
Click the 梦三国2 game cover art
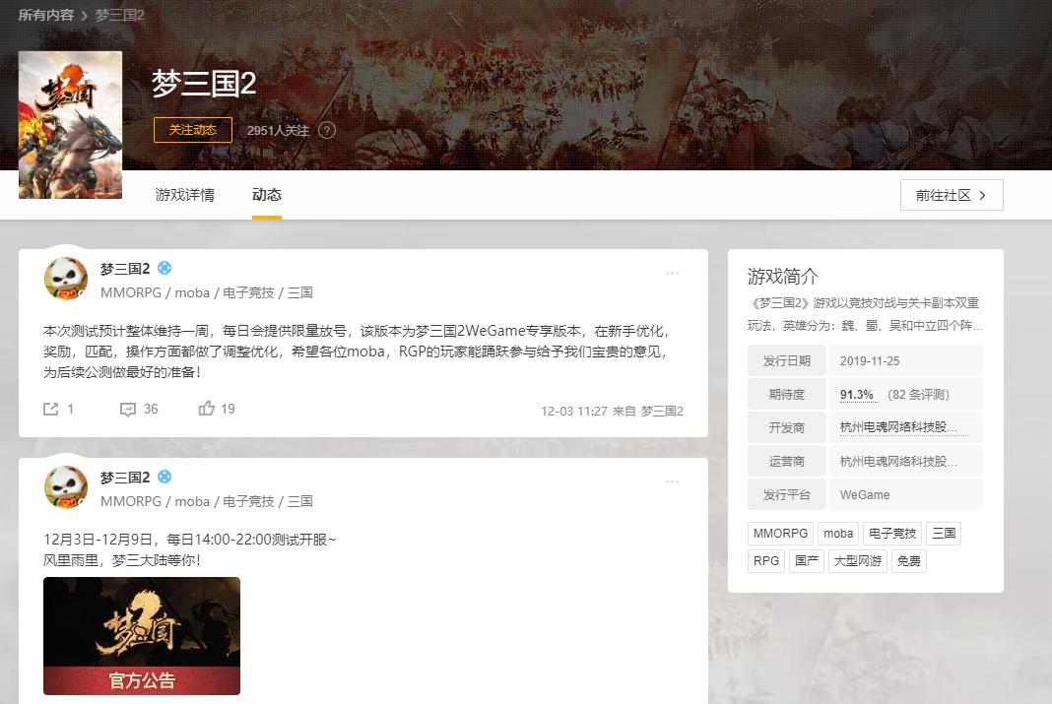coord(70,124)
